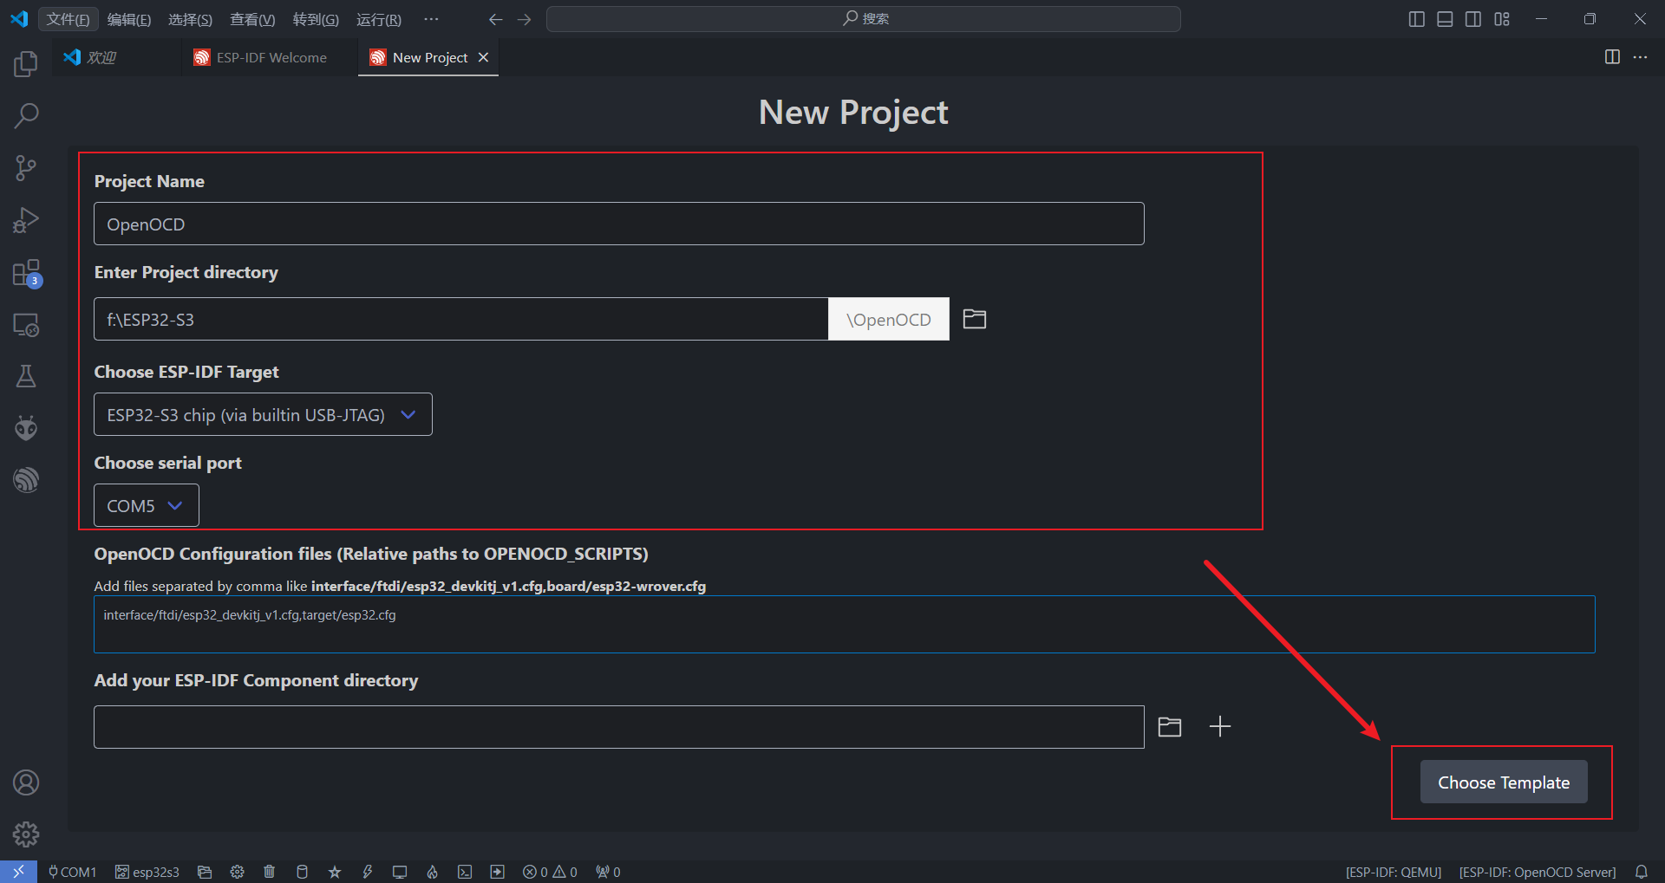Image resolution: width=1665 pixels, height=883 pixels.
Task: Navigate back with left arrow
Action: point(496,19)
